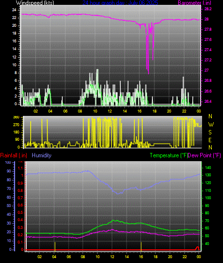This screenshot has height=263, width=223.
Task: Click the W compass label of direction graph
Action: (x=211, y=125)
